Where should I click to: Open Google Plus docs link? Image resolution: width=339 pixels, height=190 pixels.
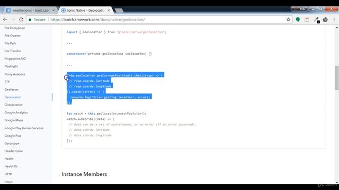click(13, 136)
